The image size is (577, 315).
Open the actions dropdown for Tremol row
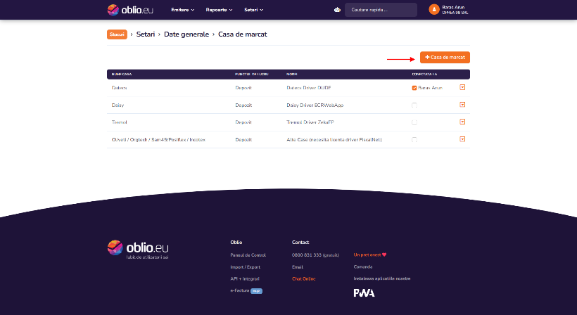(462, 122)
